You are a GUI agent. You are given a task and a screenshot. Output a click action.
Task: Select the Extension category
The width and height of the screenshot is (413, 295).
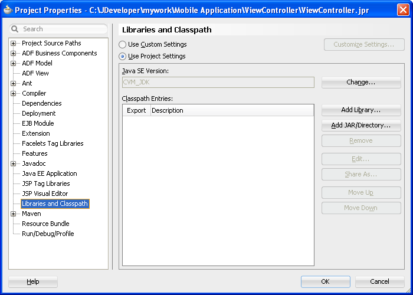(x=35, y=133)
